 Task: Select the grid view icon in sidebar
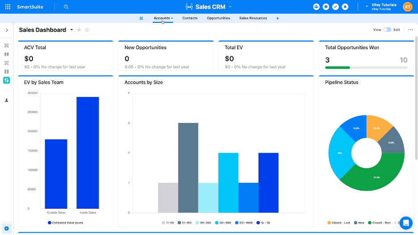pos(7,71)
